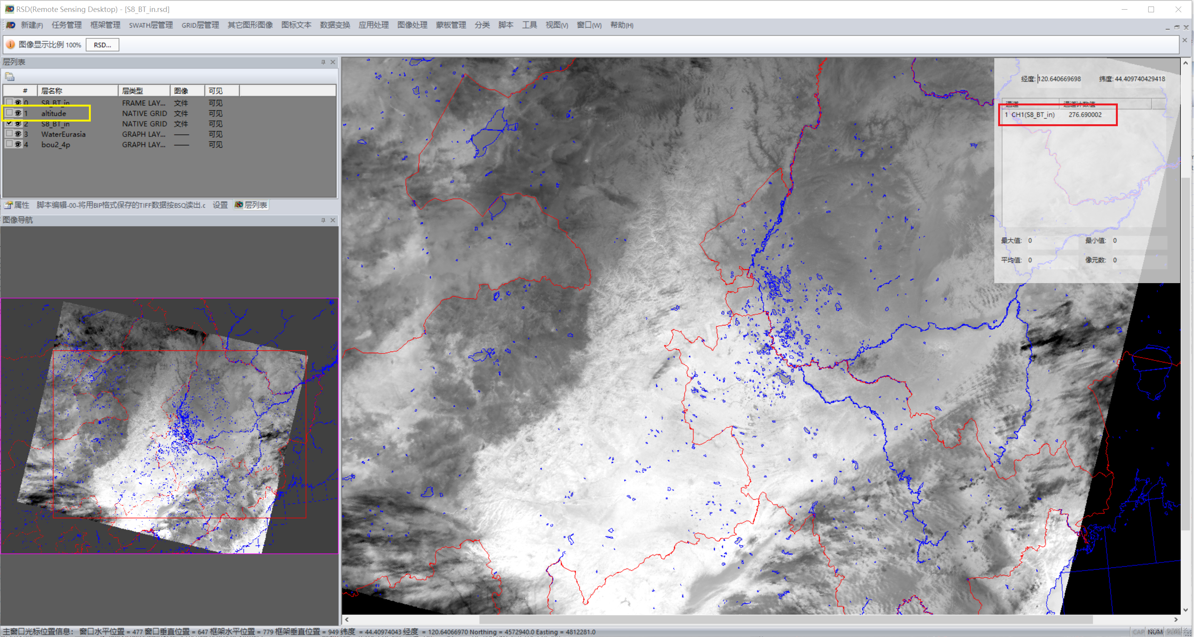Pin the 层列表 panel
This screenshot has width=1194, height=637.
click(323, 62)
